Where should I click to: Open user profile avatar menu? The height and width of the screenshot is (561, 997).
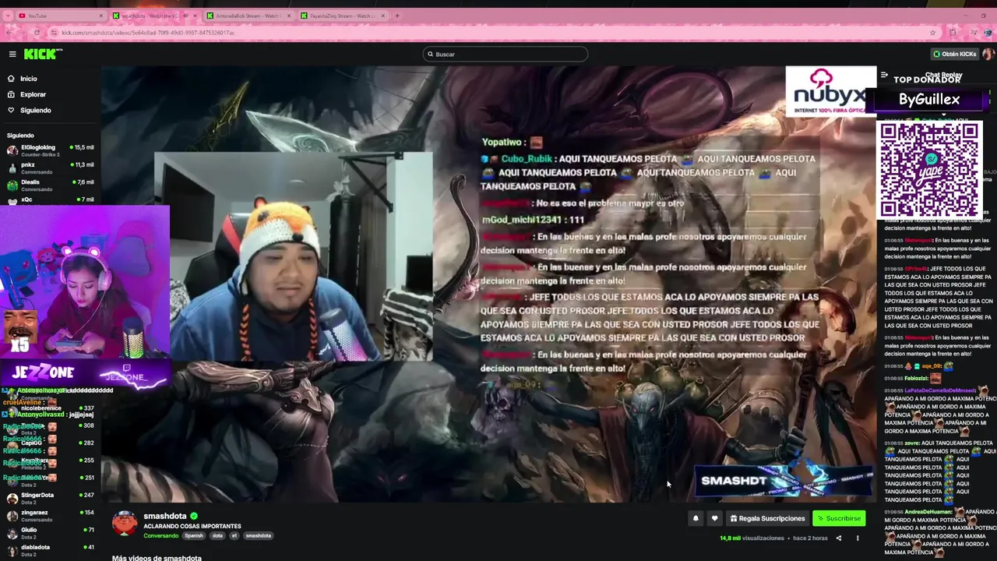pyautogui.click(x=988, y=54)
